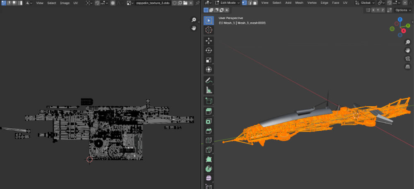
Task: Select the Extrude Region tool
Action: [x=209, y=112]
